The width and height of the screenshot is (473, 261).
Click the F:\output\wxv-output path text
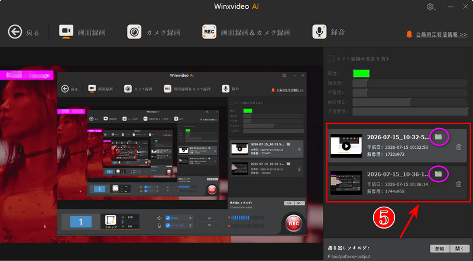pos(349,256)
